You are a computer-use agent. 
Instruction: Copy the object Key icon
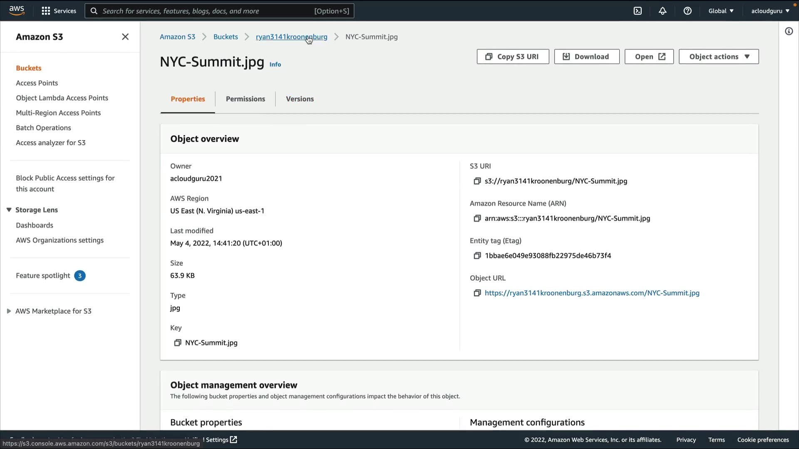pyautogui.click(x=177, y=343)
